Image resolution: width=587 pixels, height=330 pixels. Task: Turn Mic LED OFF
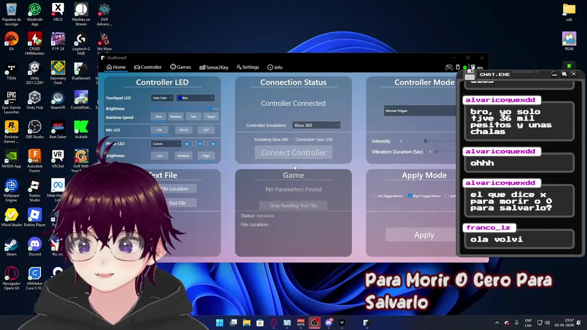(206, 130)
